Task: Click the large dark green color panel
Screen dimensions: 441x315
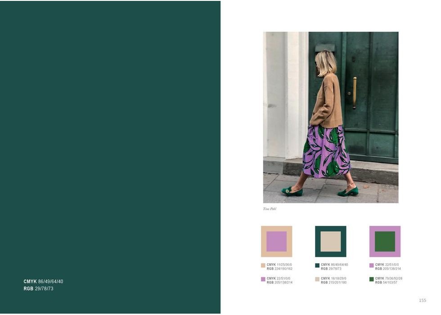Action: [x=110, y=157]
